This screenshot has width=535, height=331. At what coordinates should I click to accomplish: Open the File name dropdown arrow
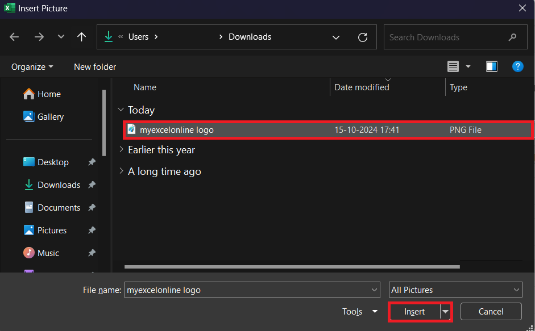coord(374,290)
